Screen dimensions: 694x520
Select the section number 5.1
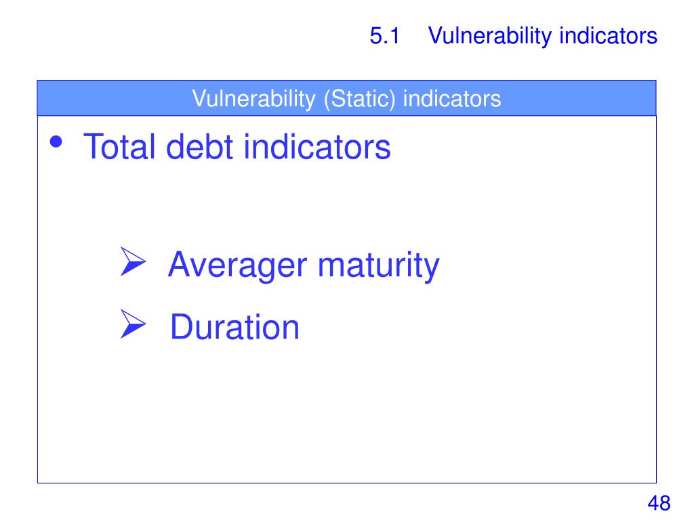click(385, 36)
